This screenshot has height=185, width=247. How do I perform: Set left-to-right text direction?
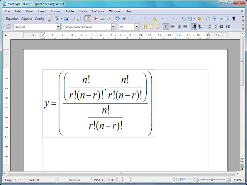click(194, 27)
